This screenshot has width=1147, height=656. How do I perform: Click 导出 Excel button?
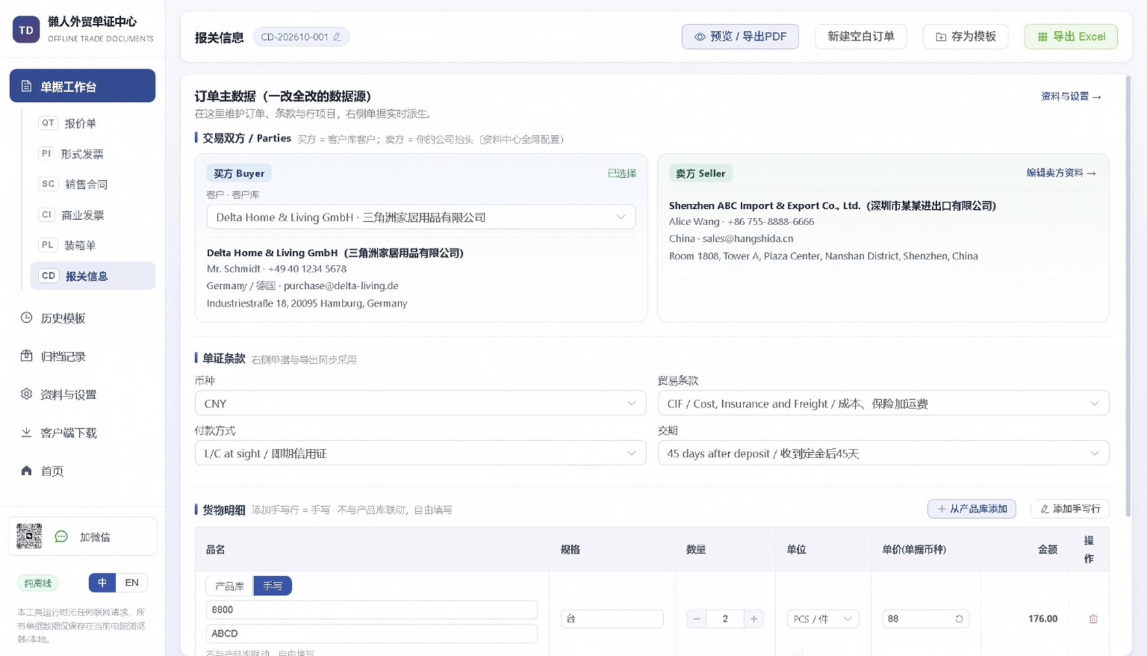click(x=1071, y=37)
